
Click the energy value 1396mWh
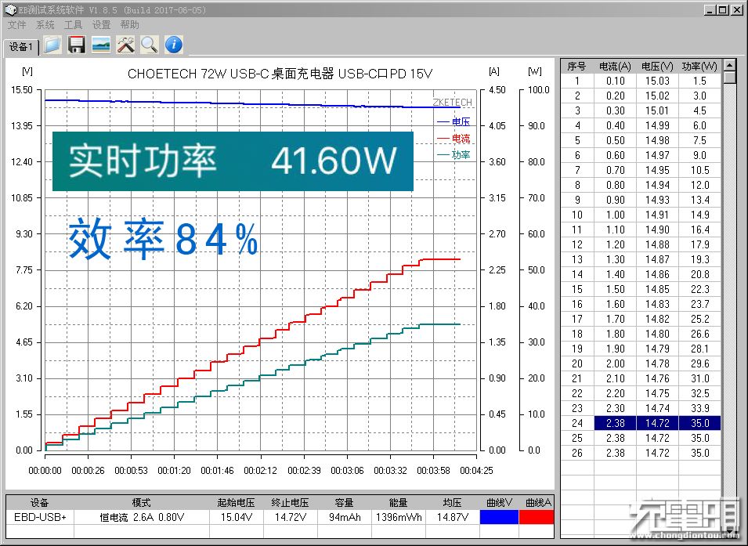(399, 517)
